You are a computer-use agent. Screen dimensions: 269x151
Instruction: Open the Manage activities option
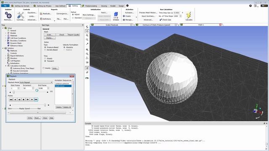(128, 20)
